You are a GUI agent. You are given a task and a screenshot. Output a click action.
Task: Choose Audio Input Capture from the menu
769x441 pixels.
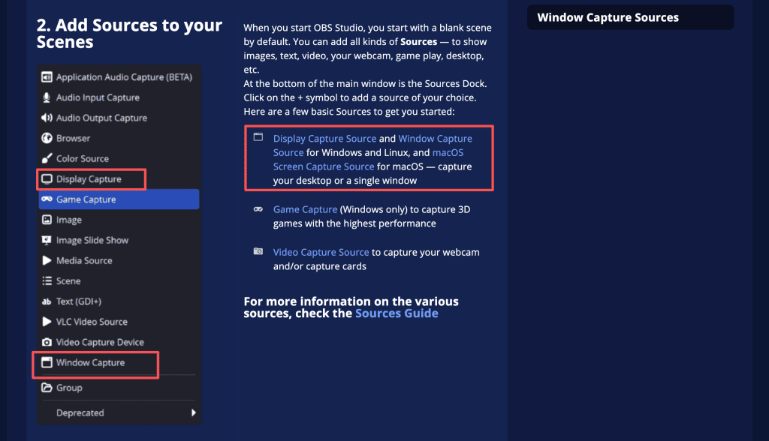(x=119, y=97)
